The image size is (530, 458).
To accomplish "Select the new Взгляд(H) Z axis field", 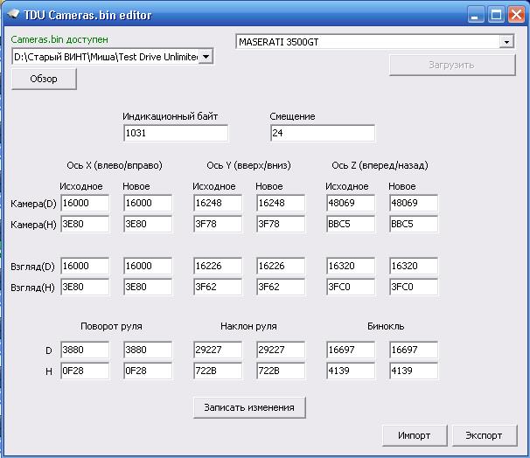I will click(413, 287).
